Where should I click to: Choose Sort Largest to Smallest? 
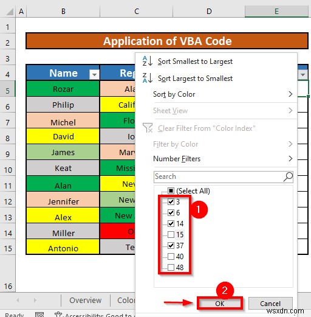(195, 78)
